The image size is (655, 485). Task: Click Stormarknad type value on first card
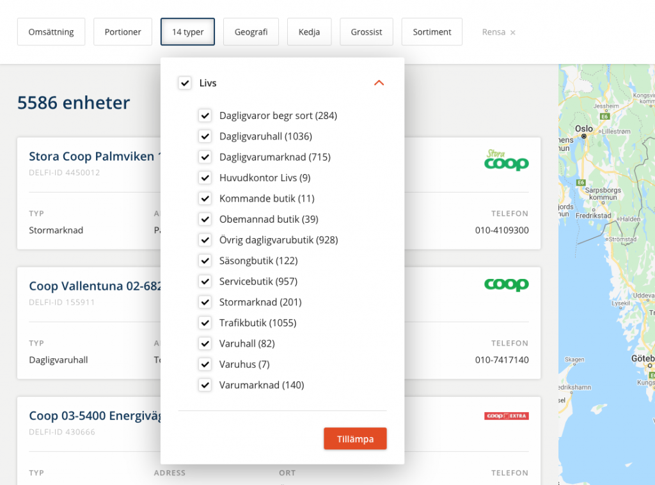(56, 230)
